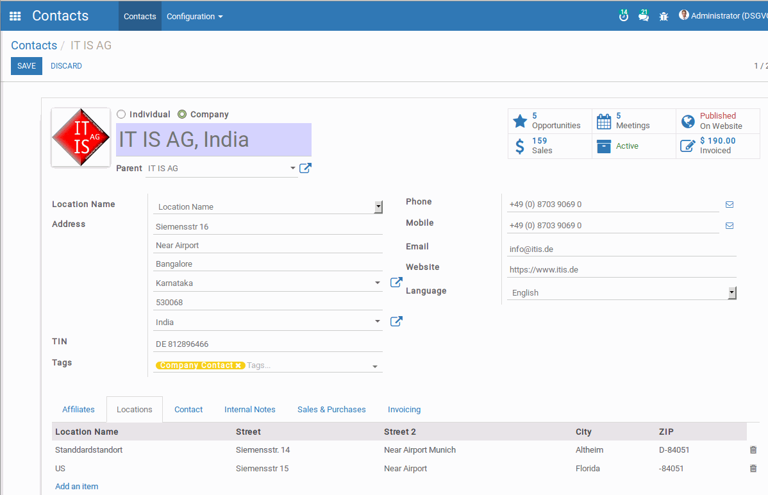Switch to the Locations tab
The height and width of the screenshot is (495, 768).
[134, 410]
